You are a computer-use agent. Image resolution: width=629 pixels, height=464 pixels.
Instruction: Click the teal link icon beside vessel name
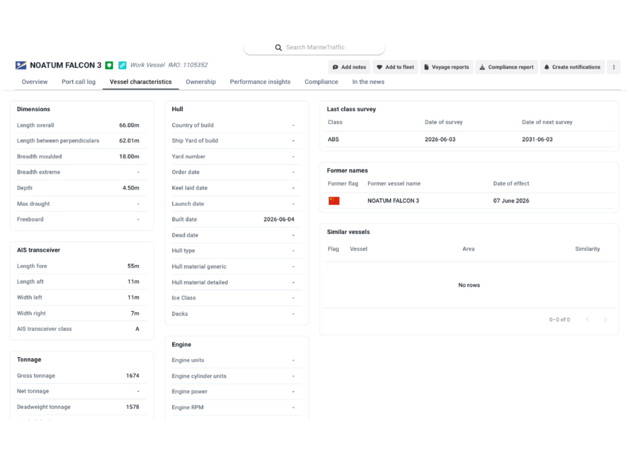click(x=122, y=65)
